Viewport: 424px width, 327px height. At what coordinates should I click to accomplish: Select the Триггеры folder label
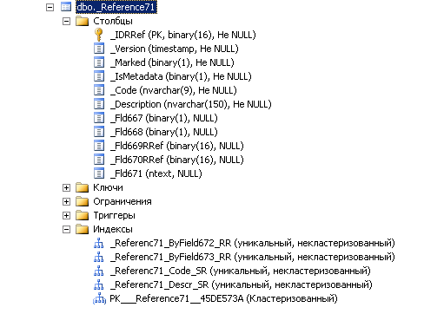114,215
